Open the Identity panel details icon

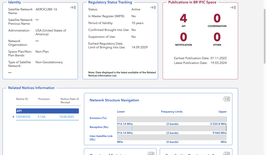[x=73, y=8]
